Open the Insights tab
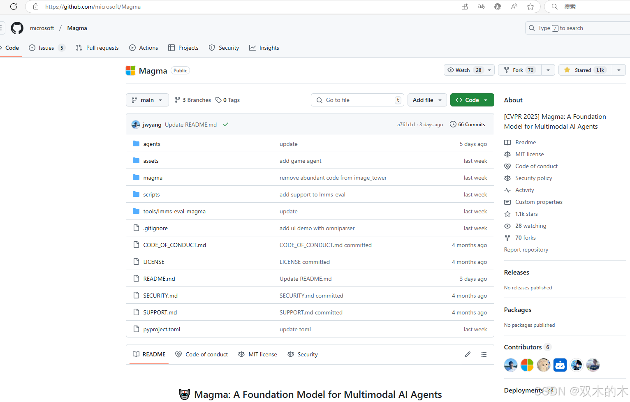630x402 pixels. click(264, 48)
